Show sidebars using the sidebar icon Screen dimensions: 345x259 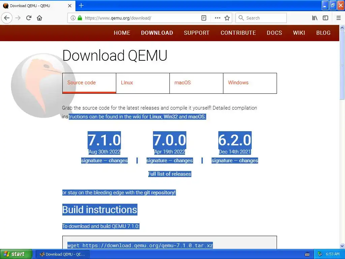325,18
